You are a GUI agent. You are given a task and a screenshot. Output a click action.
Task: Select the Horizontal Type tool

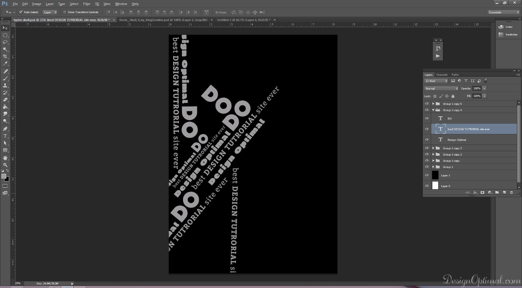click(5, 136)
